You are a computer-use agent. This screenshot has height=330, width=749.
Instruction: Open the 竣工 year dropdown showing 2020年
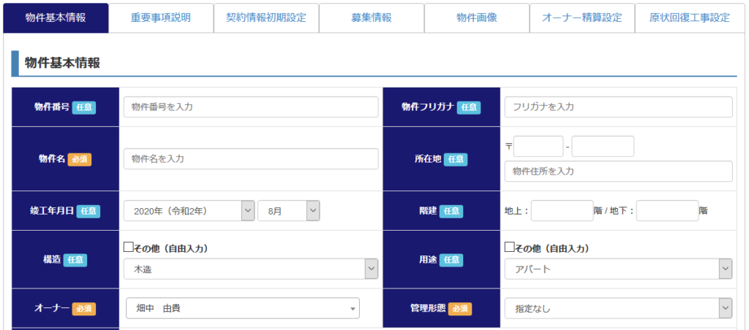pyautogui.click(x=189, y=211)
